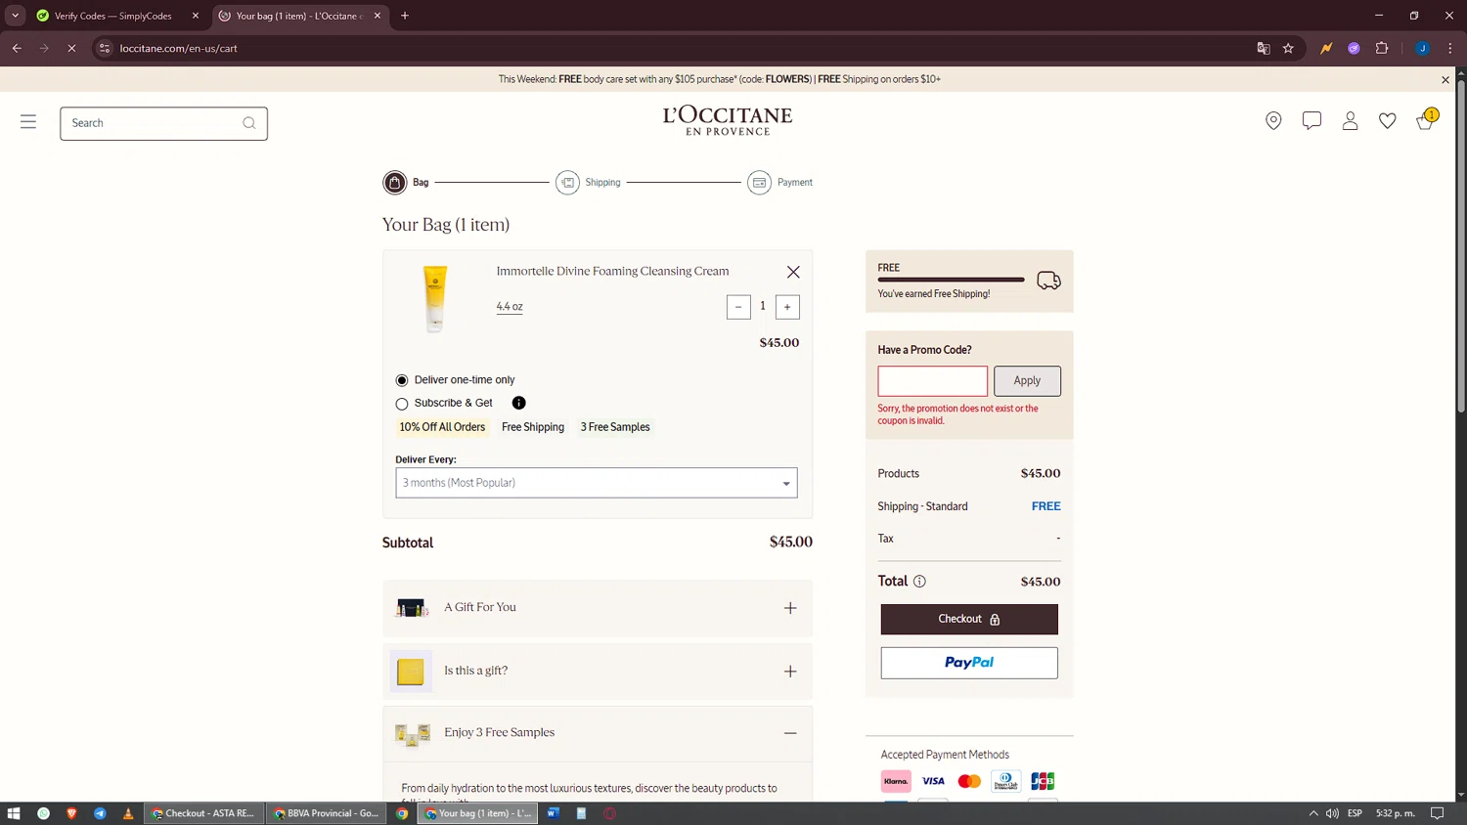Screen dimensions: 1467x825
Task: Bookmark this page with the star
Action: pos(1288,48)
